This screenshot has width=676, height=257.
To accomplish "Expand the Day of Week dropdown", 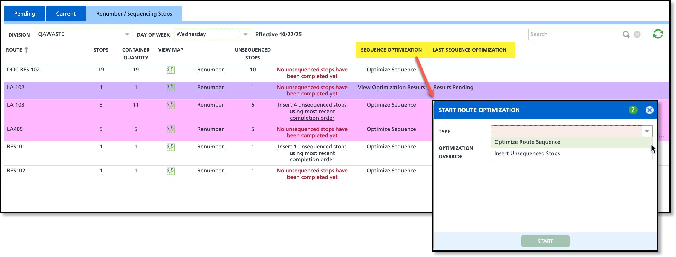I will (x=245, y=34).
